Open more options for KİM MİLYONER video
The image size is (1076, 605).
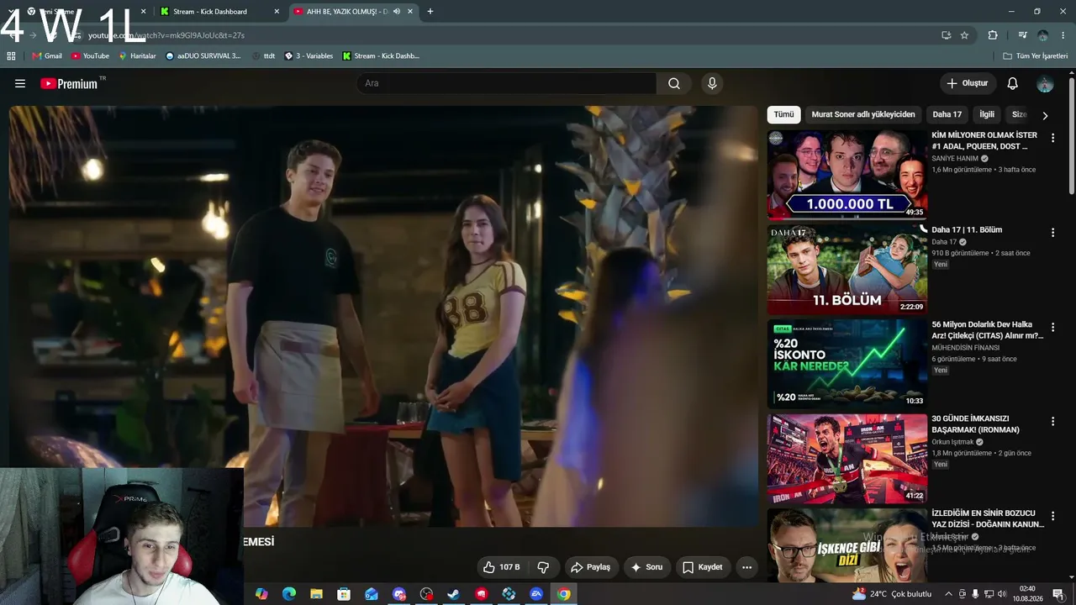point(1052,138)
